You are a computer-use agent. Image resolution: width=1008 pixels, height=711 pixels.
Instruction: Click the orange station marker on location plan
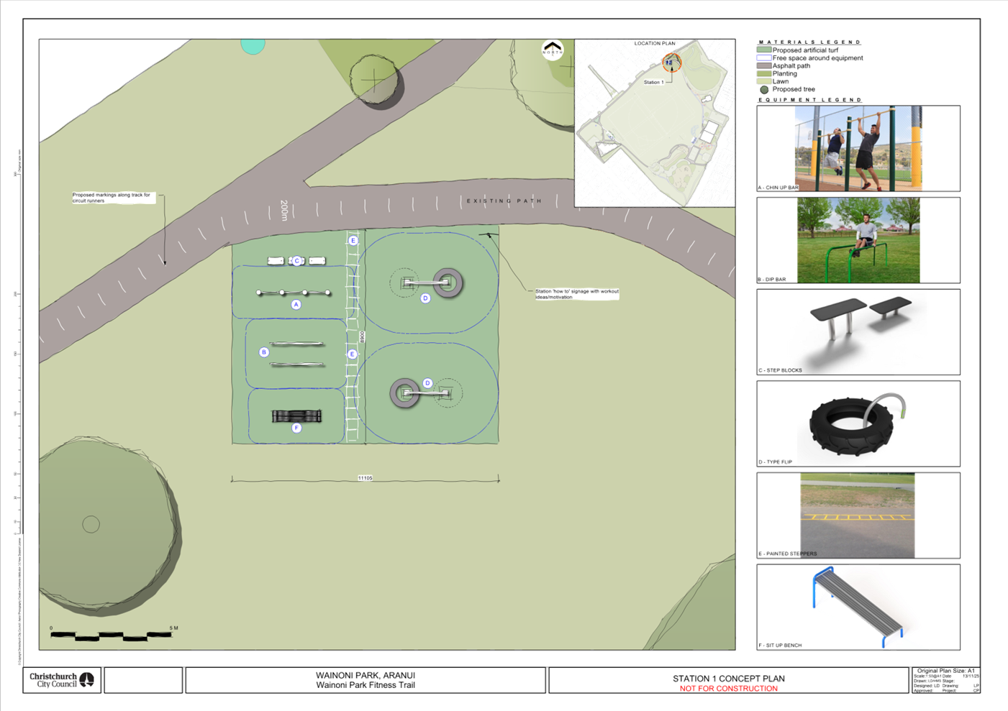click(x=671, y=63)
